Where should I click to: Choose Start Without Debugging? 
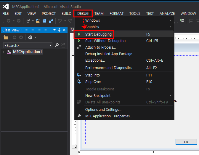(124, 41)
